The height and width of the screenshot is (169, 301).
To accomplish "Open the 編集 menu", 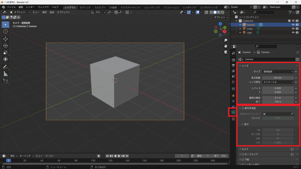I will pos(21,7).
